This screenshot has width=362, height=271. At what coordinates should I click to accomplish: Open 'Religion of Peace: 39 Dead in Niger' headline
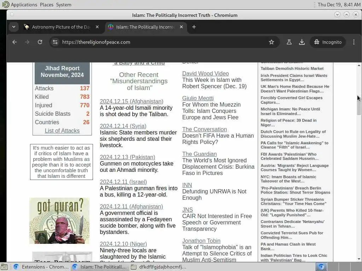pyautogui.click(x=288, y=122)
